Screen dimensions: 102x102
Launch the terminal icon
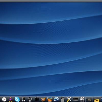76,99
